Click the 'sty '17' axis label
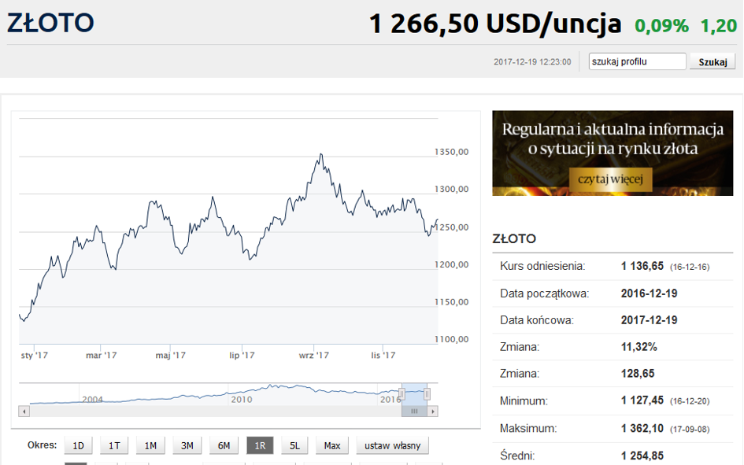The height and width of the screenshot is (465, 744). coord(34,355)
